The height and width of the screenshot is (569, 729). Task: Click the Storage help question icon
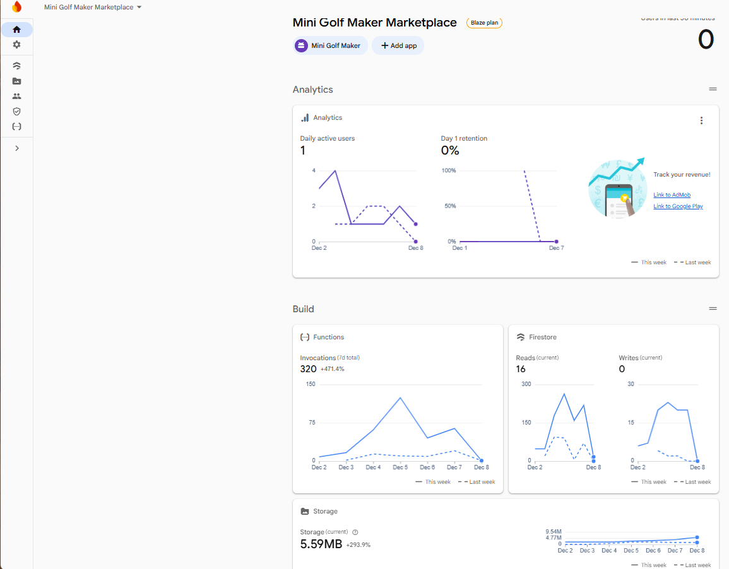[x=355, y=532]
